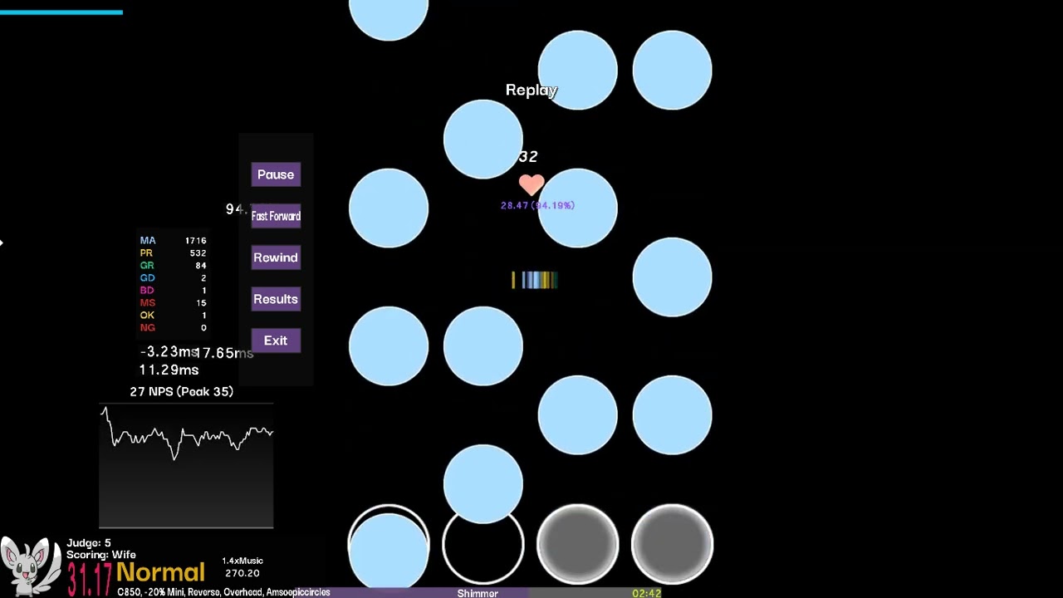This screenshot has height=598, width=1063.
Task: Click the cyan life bar at top-left
Action: point(61,12)
